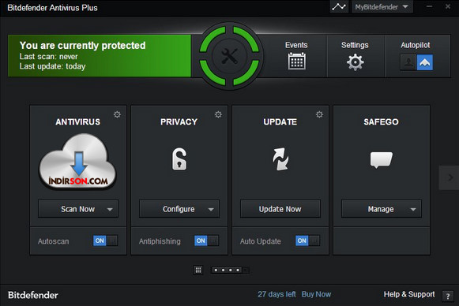The width and height of the screenshot is (459, 306).
Task: Click the Safego speech bubble icon
Action: [381, 160]
